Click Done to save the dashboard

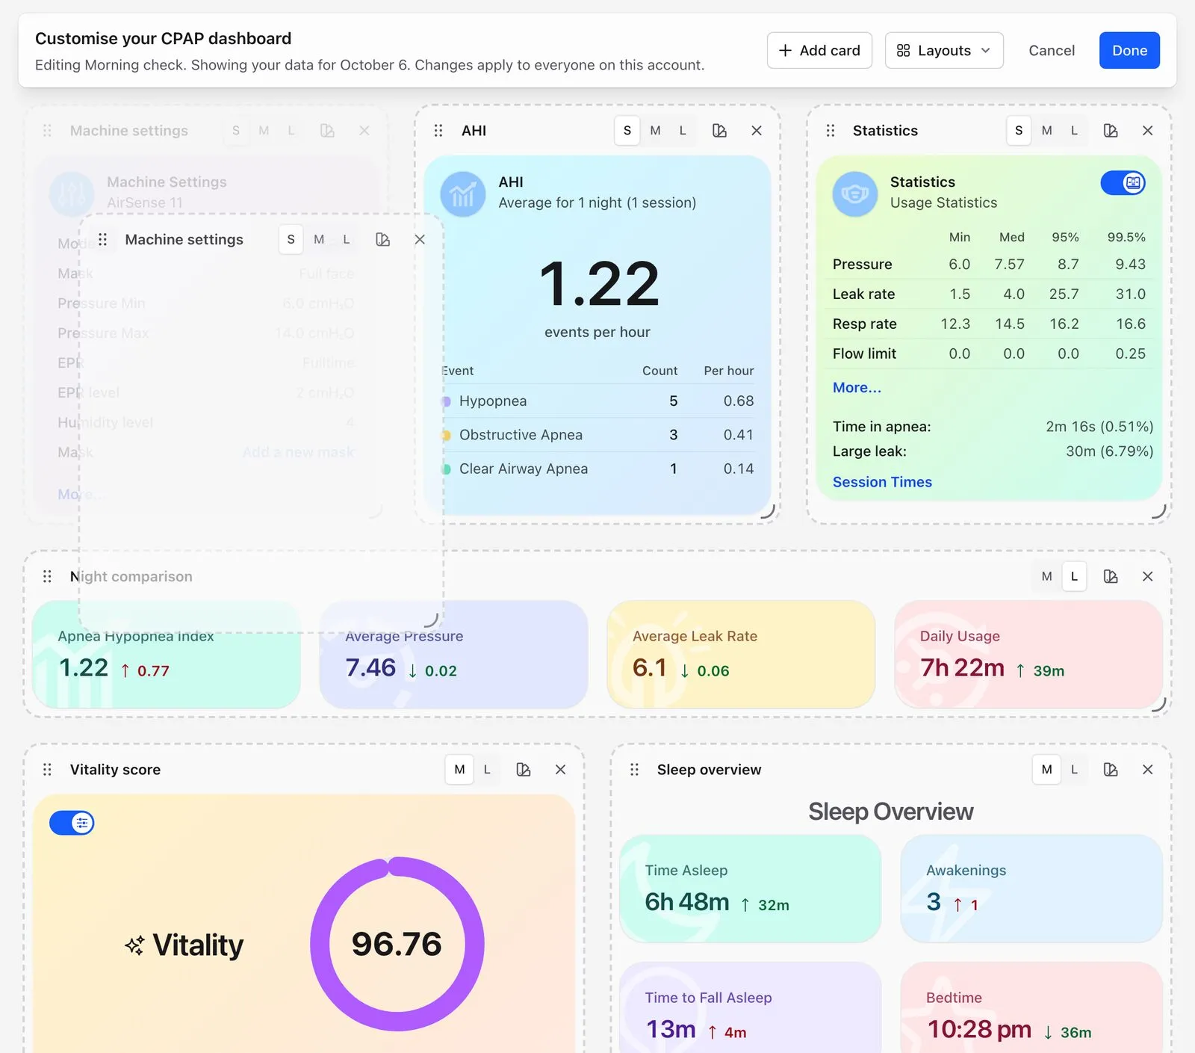tap(1129, 50)
